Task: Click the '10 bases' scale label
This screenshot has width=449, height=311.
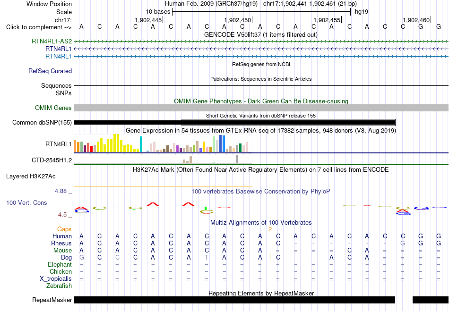Action: point(158,12)
